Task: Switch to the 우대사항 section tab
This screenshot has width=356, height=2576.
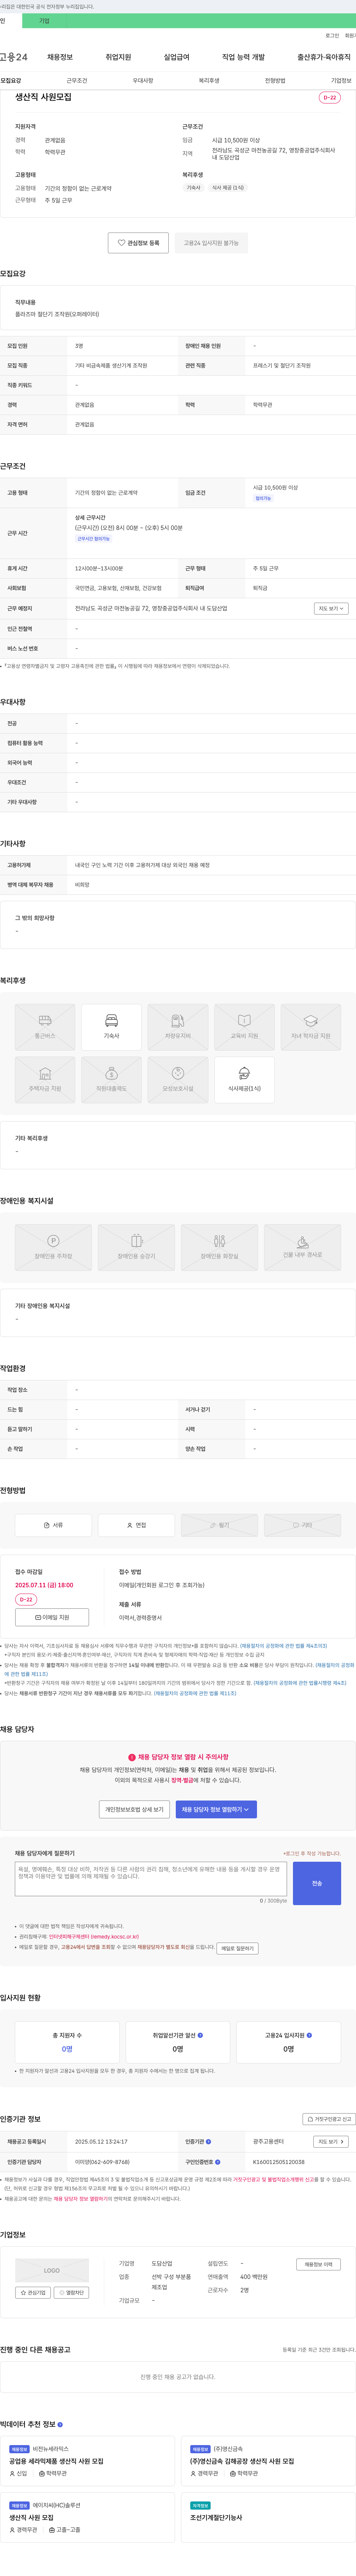Action: coord(143,80)
